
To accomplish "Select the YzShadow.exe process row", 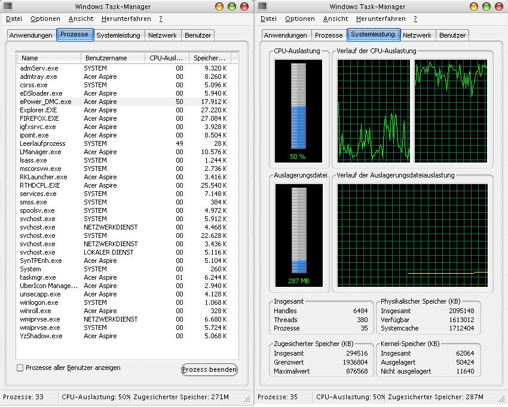I will click(x=124, y=336).
